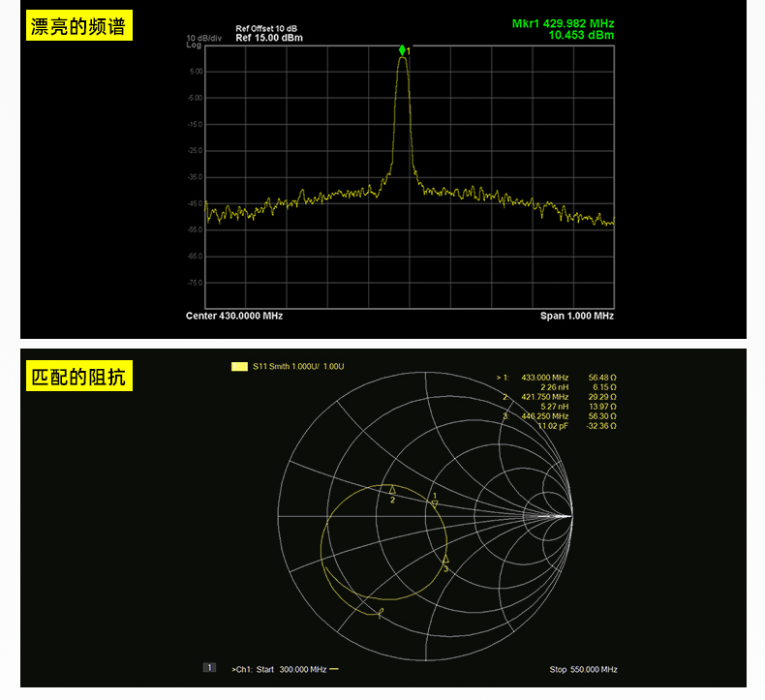Click the '10 dB/div' scale label
This screenshot has width=765, height=700.
coord(204,38)
